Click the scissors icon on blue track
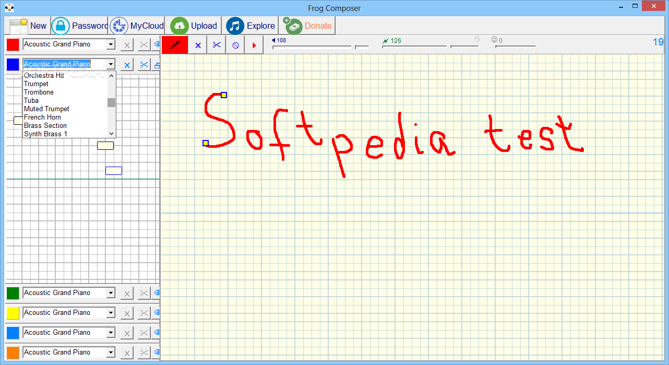Viewport: 669px width, 365px height. coord(144,65)
